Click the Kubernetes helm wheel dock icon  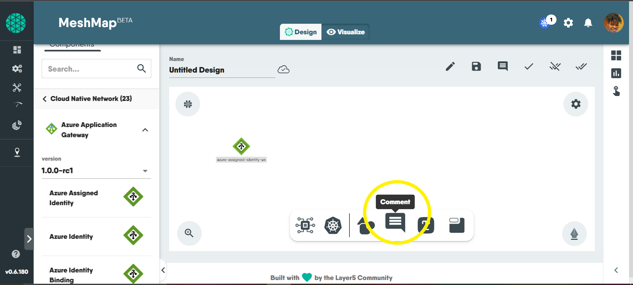[x=333, y=226]
